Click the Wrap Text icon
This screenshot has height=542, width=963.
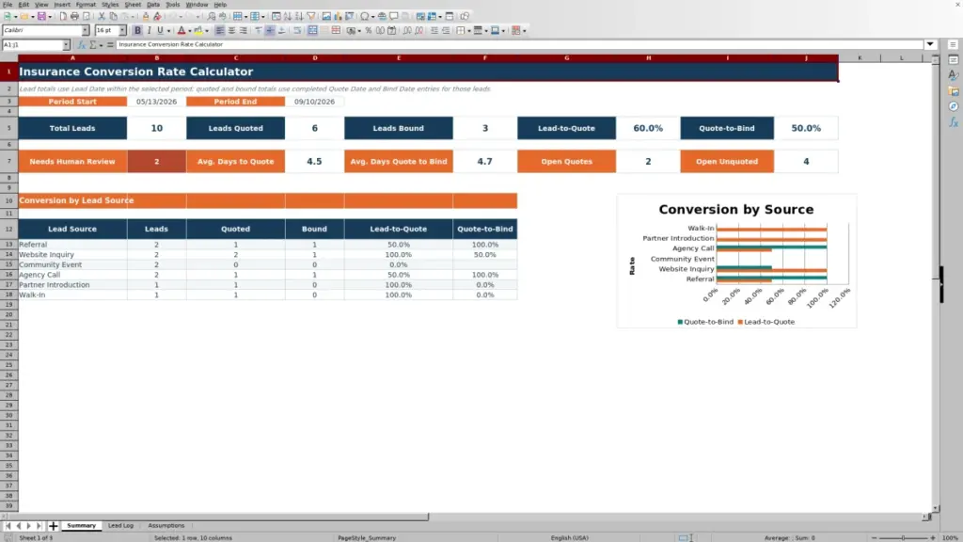(x=297, y=30)
